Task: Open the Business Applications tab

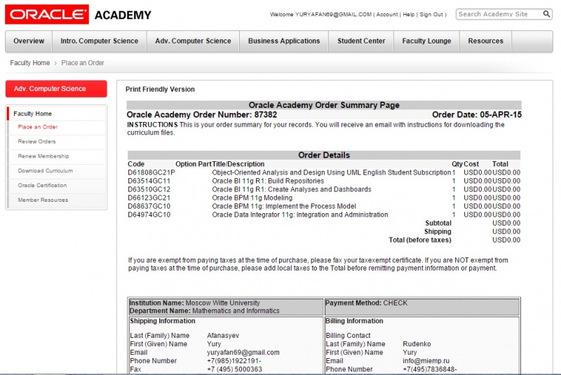Action: point(284,41)
